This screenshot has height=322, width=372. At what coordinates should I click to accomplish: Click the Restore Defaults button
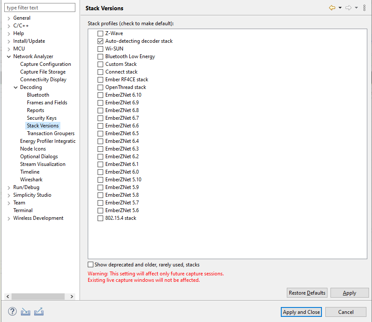[x=307, y=292]
